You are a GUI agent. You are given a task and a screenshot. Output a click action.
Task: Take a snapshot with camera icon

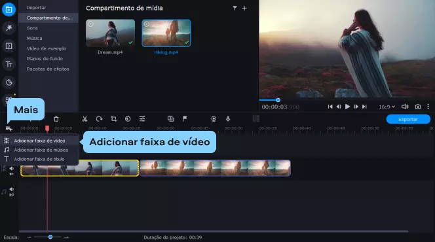pos(418,107)
